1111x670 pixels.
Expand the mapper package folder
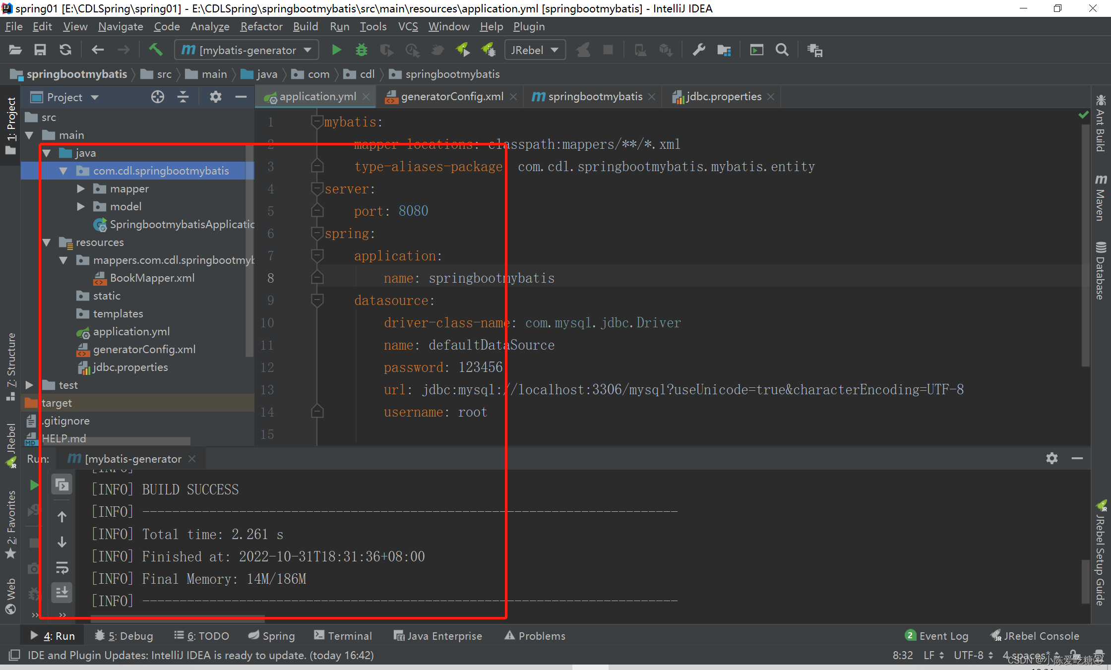click(x=81, y=188)
